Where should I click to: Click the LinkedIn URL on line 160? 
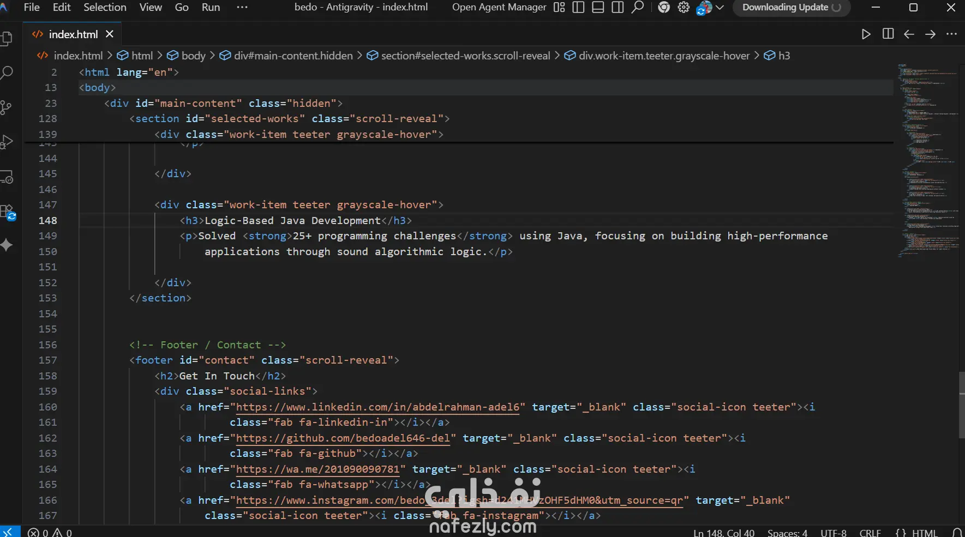pos(377,407)
